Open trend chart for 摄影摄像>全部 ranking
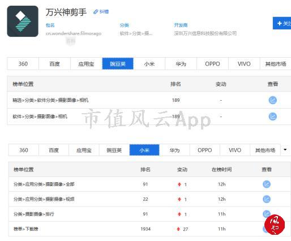Image resolution: width=291 pixels, height=241 pixels. [267, 184]
